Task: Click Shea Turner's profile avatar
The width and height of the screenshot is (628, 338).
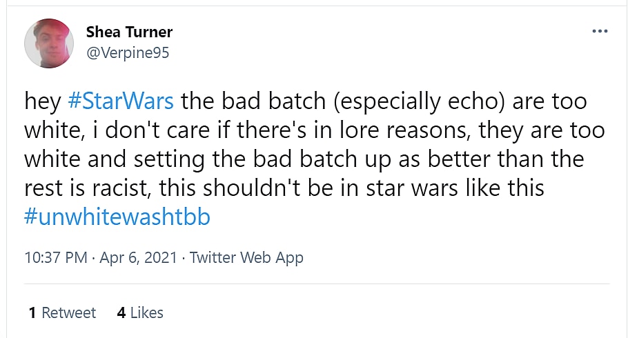Action: [49, 43]
